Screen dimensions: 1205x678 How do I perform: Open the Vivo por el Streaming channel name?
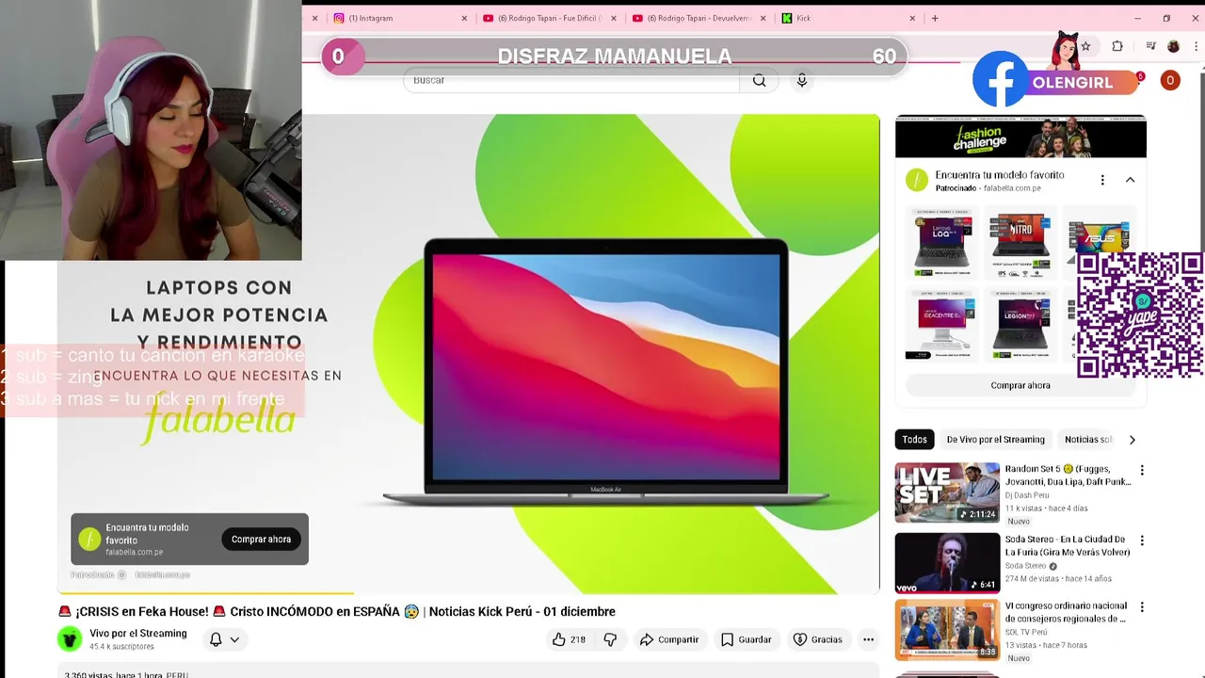coord(137,634)
